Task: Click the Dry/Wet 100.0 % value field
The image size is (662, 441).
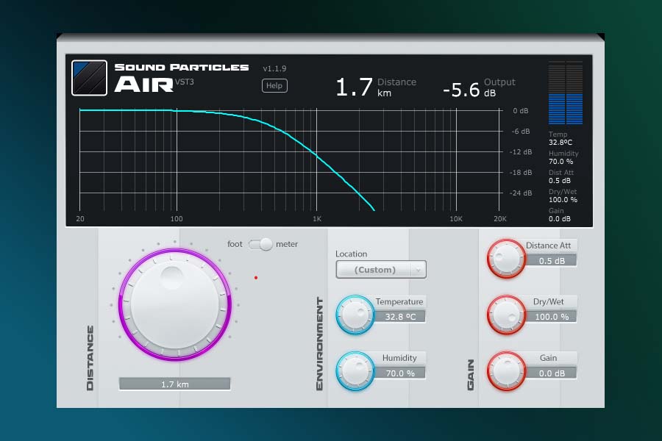Action: click(x=552, y=317)
